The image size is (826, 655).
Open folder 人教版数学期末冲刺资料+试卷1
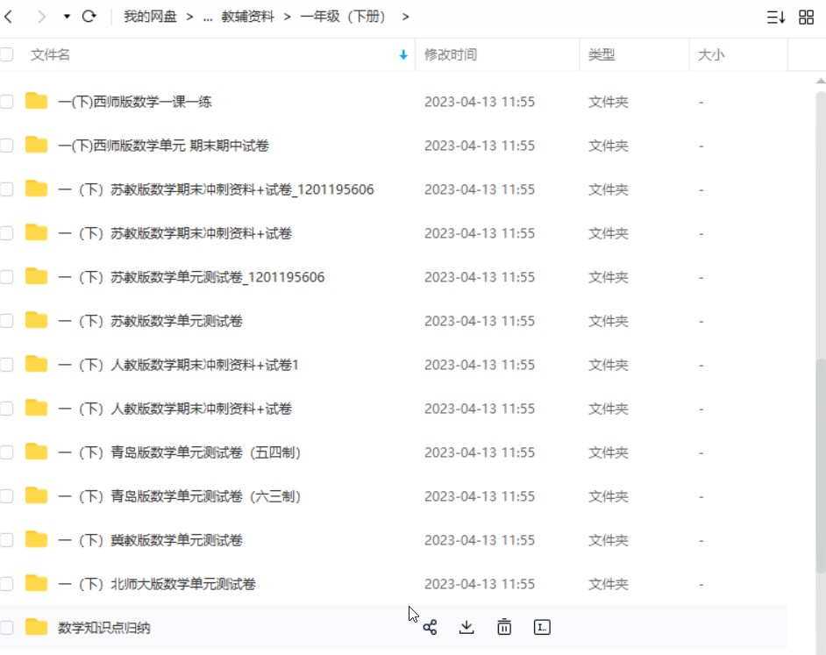pyautogui.click(x=179, y=365)
